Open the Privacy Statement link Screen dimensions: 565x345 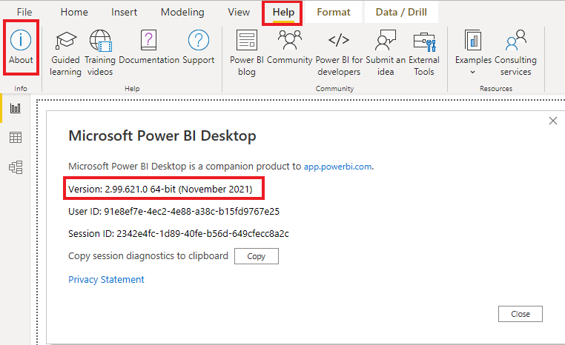click(106, 280)
